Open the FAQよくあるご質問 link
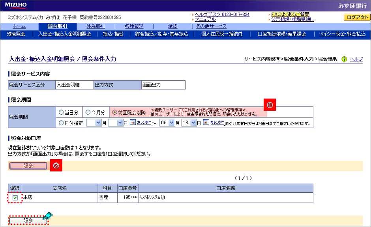Viewport: 371px width, 227px height. 290,15
